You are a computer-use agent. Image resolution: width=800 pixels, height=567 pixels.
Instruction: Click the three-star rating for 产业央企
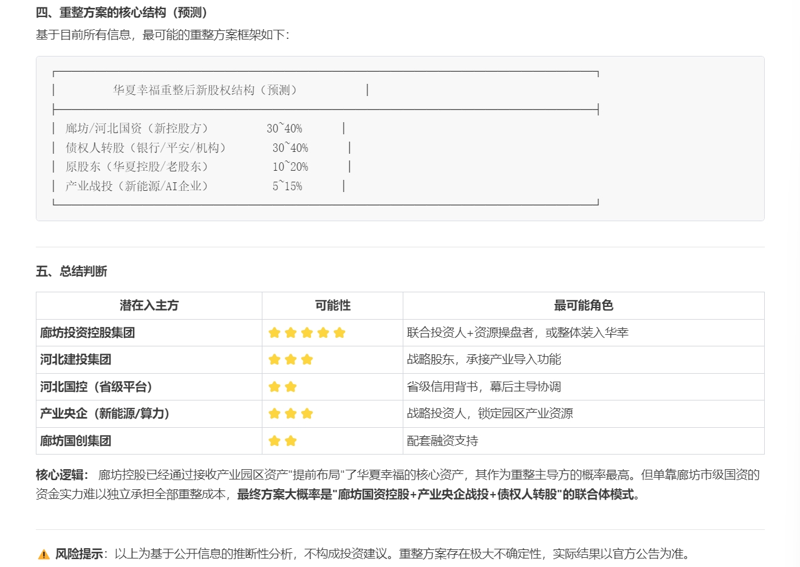coord(290,413)
